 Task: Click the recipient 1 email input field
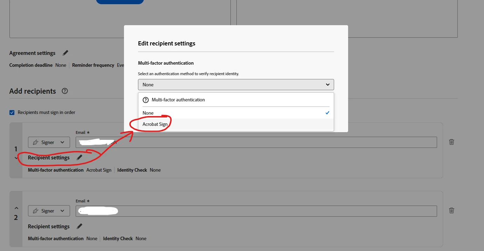[256, 142]
